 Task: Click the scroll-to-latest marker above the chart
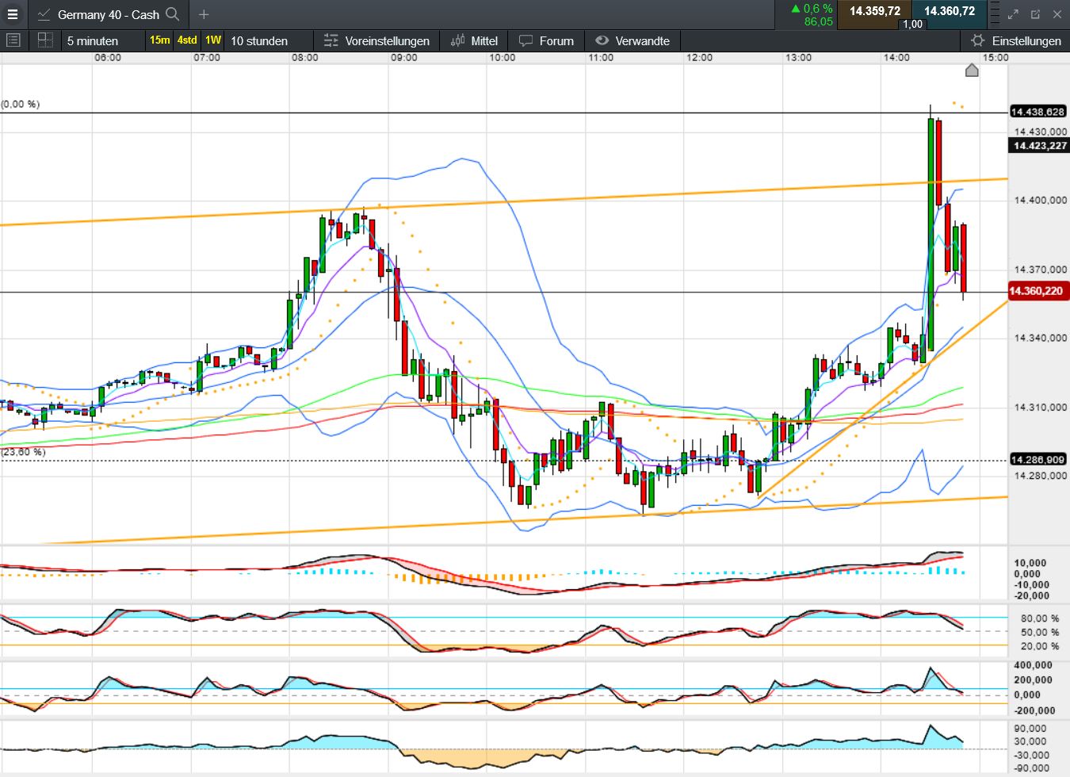tap(972, 71)
